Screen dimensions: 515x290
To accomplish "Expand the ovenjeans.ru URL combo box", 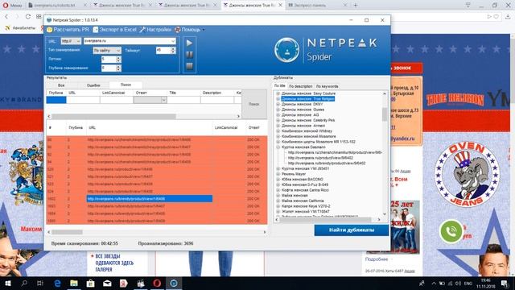I will 173,41.
